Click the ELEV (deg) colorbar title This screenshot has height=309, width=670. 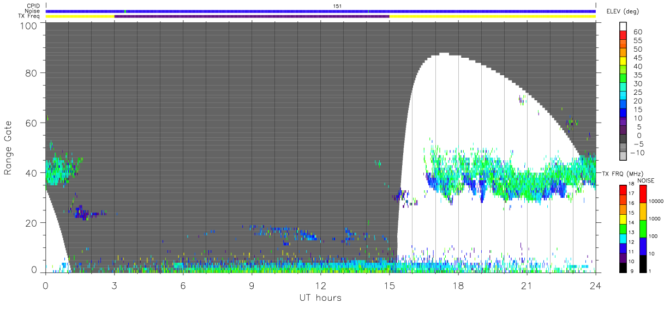pos(623,11)
